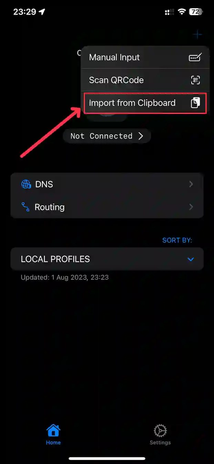Select Manual Input menu entry
Screen dimensions: 214x464
click(x=145, y=57)
